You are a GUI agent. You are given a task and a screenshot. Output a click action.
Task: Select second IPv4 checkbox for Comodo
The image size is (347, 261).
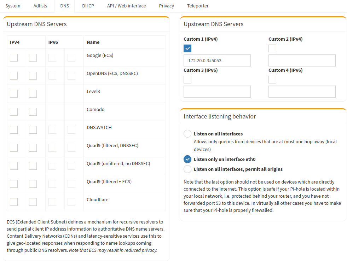click(33, 112)
